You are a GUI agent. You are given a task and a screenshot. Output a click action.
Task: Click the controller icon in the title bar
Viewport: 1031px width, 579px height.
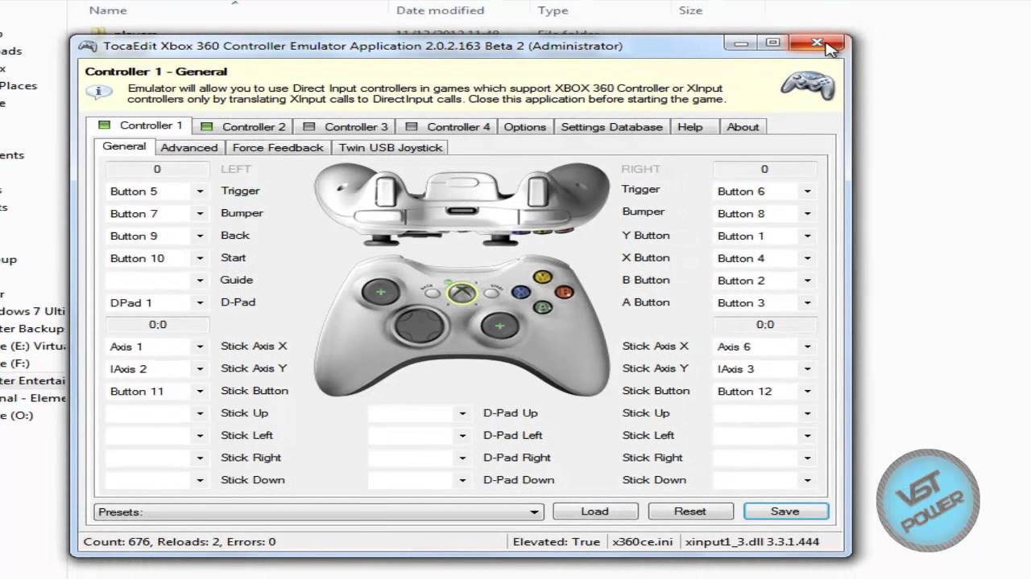pyautogui.click(x=88, y=46)
